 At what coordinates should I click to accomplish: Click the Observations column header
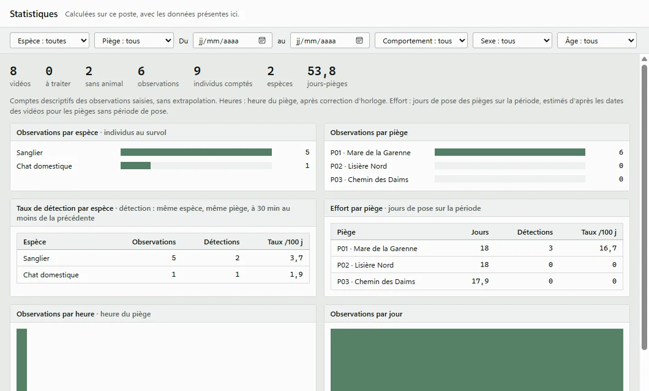coord(154,242)
